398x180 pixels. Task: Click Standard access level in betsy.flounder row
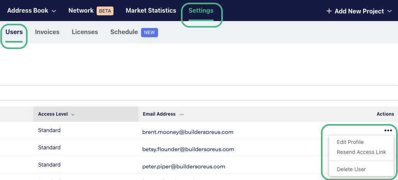(49, 147)
